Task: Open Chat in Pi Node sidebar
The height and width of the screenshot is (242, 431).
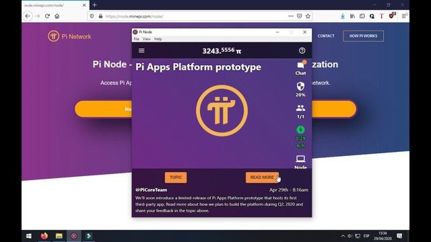Action: tap(300, 68)
